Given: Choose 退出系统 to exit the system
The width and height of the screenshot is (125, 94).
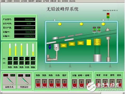Looking at the screenshot, I should [72, 1].
